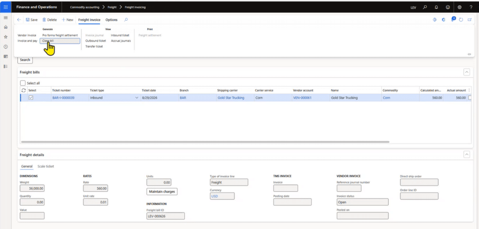Click the Freight bills horizontal scrollbar
The image size is (479, 229).
coord(205,142)
